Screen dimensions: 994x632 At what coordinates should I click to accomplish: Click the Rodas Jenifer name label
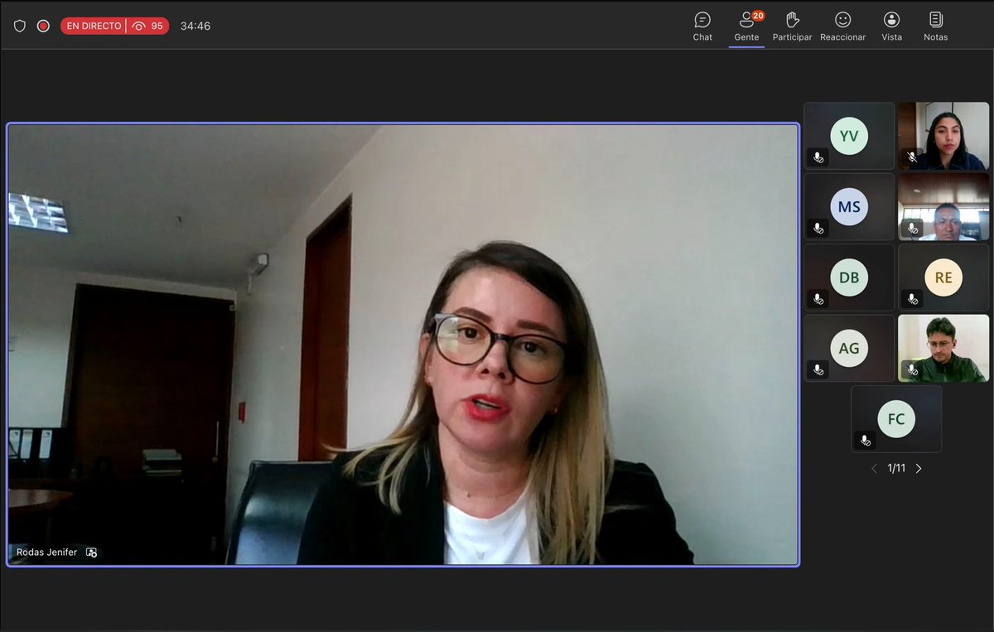pyautogui.click(x=47, y=552)
